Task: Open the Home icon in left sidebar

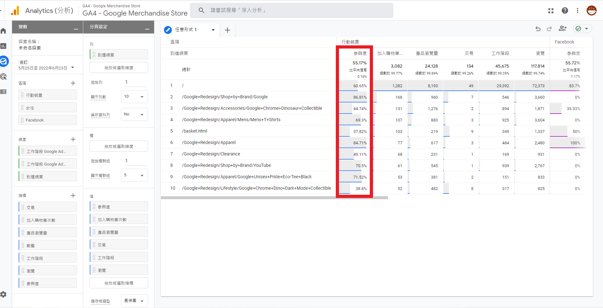Action: (3, 31)
